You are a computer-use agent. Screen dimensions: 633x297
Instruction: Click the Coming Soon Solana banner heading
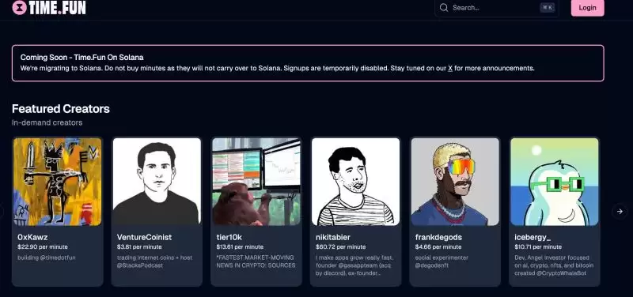tap(82, 57)
